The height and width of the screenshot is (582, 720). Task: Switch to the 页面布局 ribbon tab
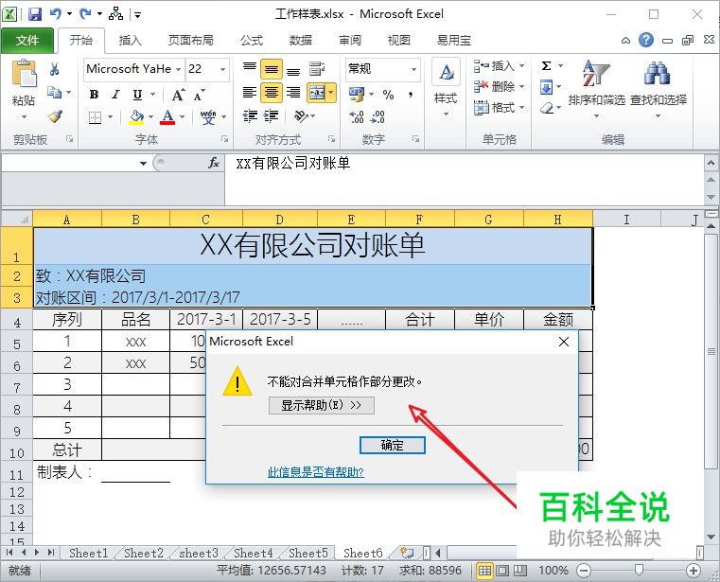[190, 41]
